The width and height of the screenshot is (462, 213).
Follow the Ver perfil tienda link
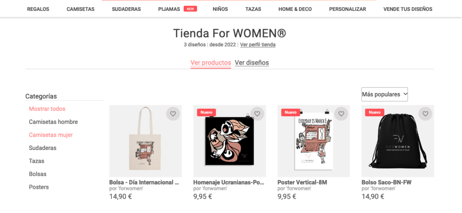(x=258, y=45)
